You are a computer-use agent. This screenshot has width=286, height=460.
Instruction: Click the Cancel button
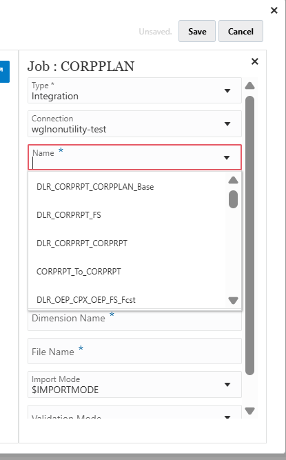point(241,31)
